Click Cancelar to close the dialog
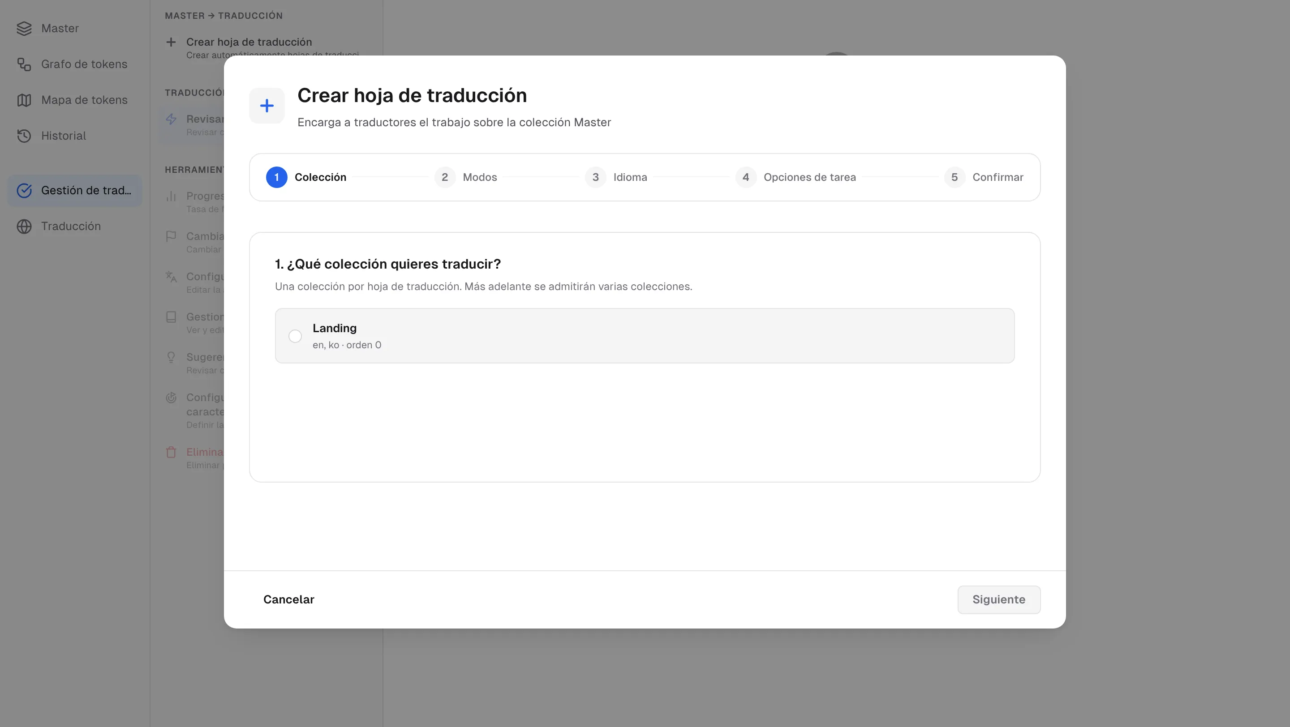Image resolution: width=1290 pixels, height=727 pixels. (x=288, y=599)
